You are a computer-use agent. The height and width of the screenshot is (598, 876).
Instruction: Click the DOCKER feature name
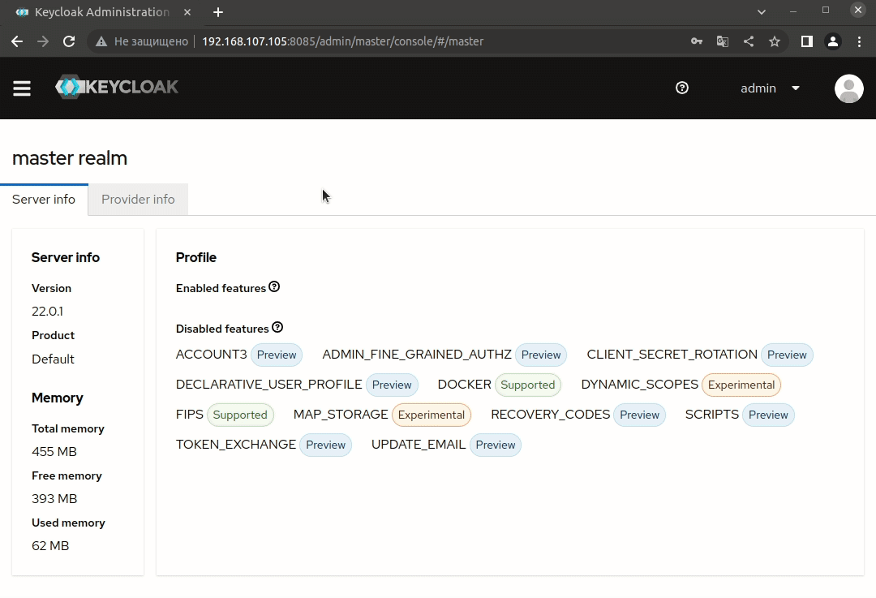click(x=464, y=385)
